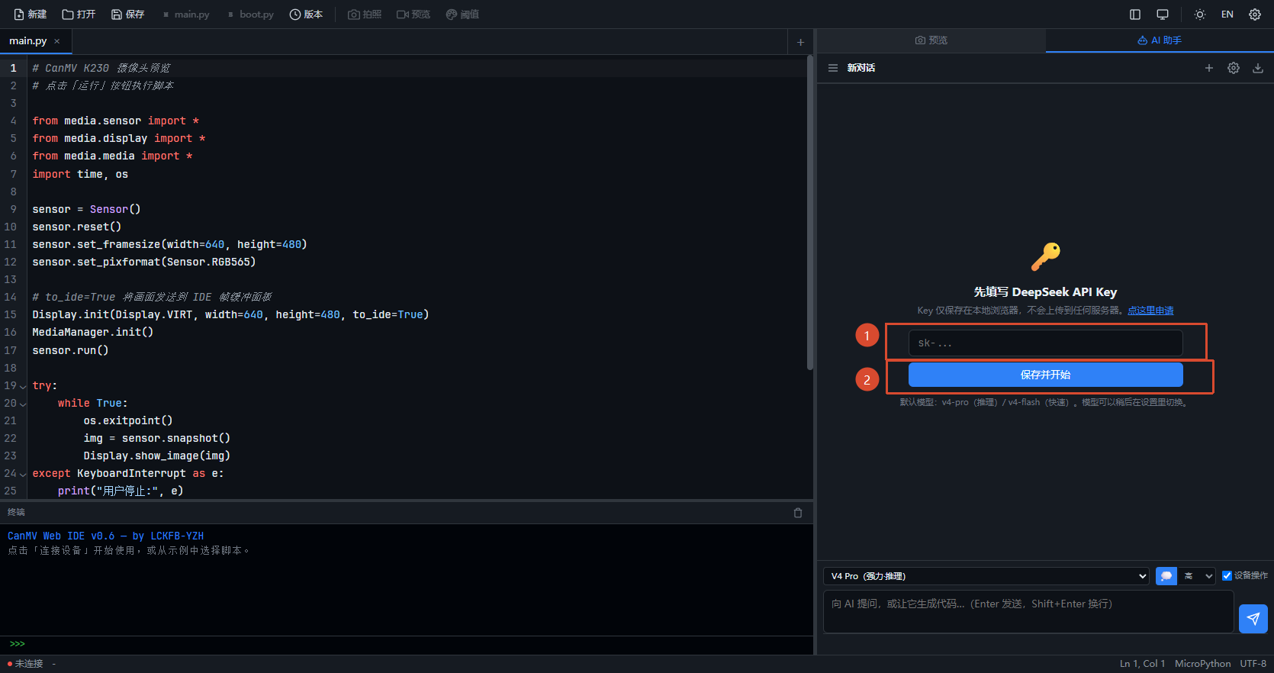Switch language to EN
Image resolution: width=1274 pixels, height=673 pixels.
[x=1227, y=14]
